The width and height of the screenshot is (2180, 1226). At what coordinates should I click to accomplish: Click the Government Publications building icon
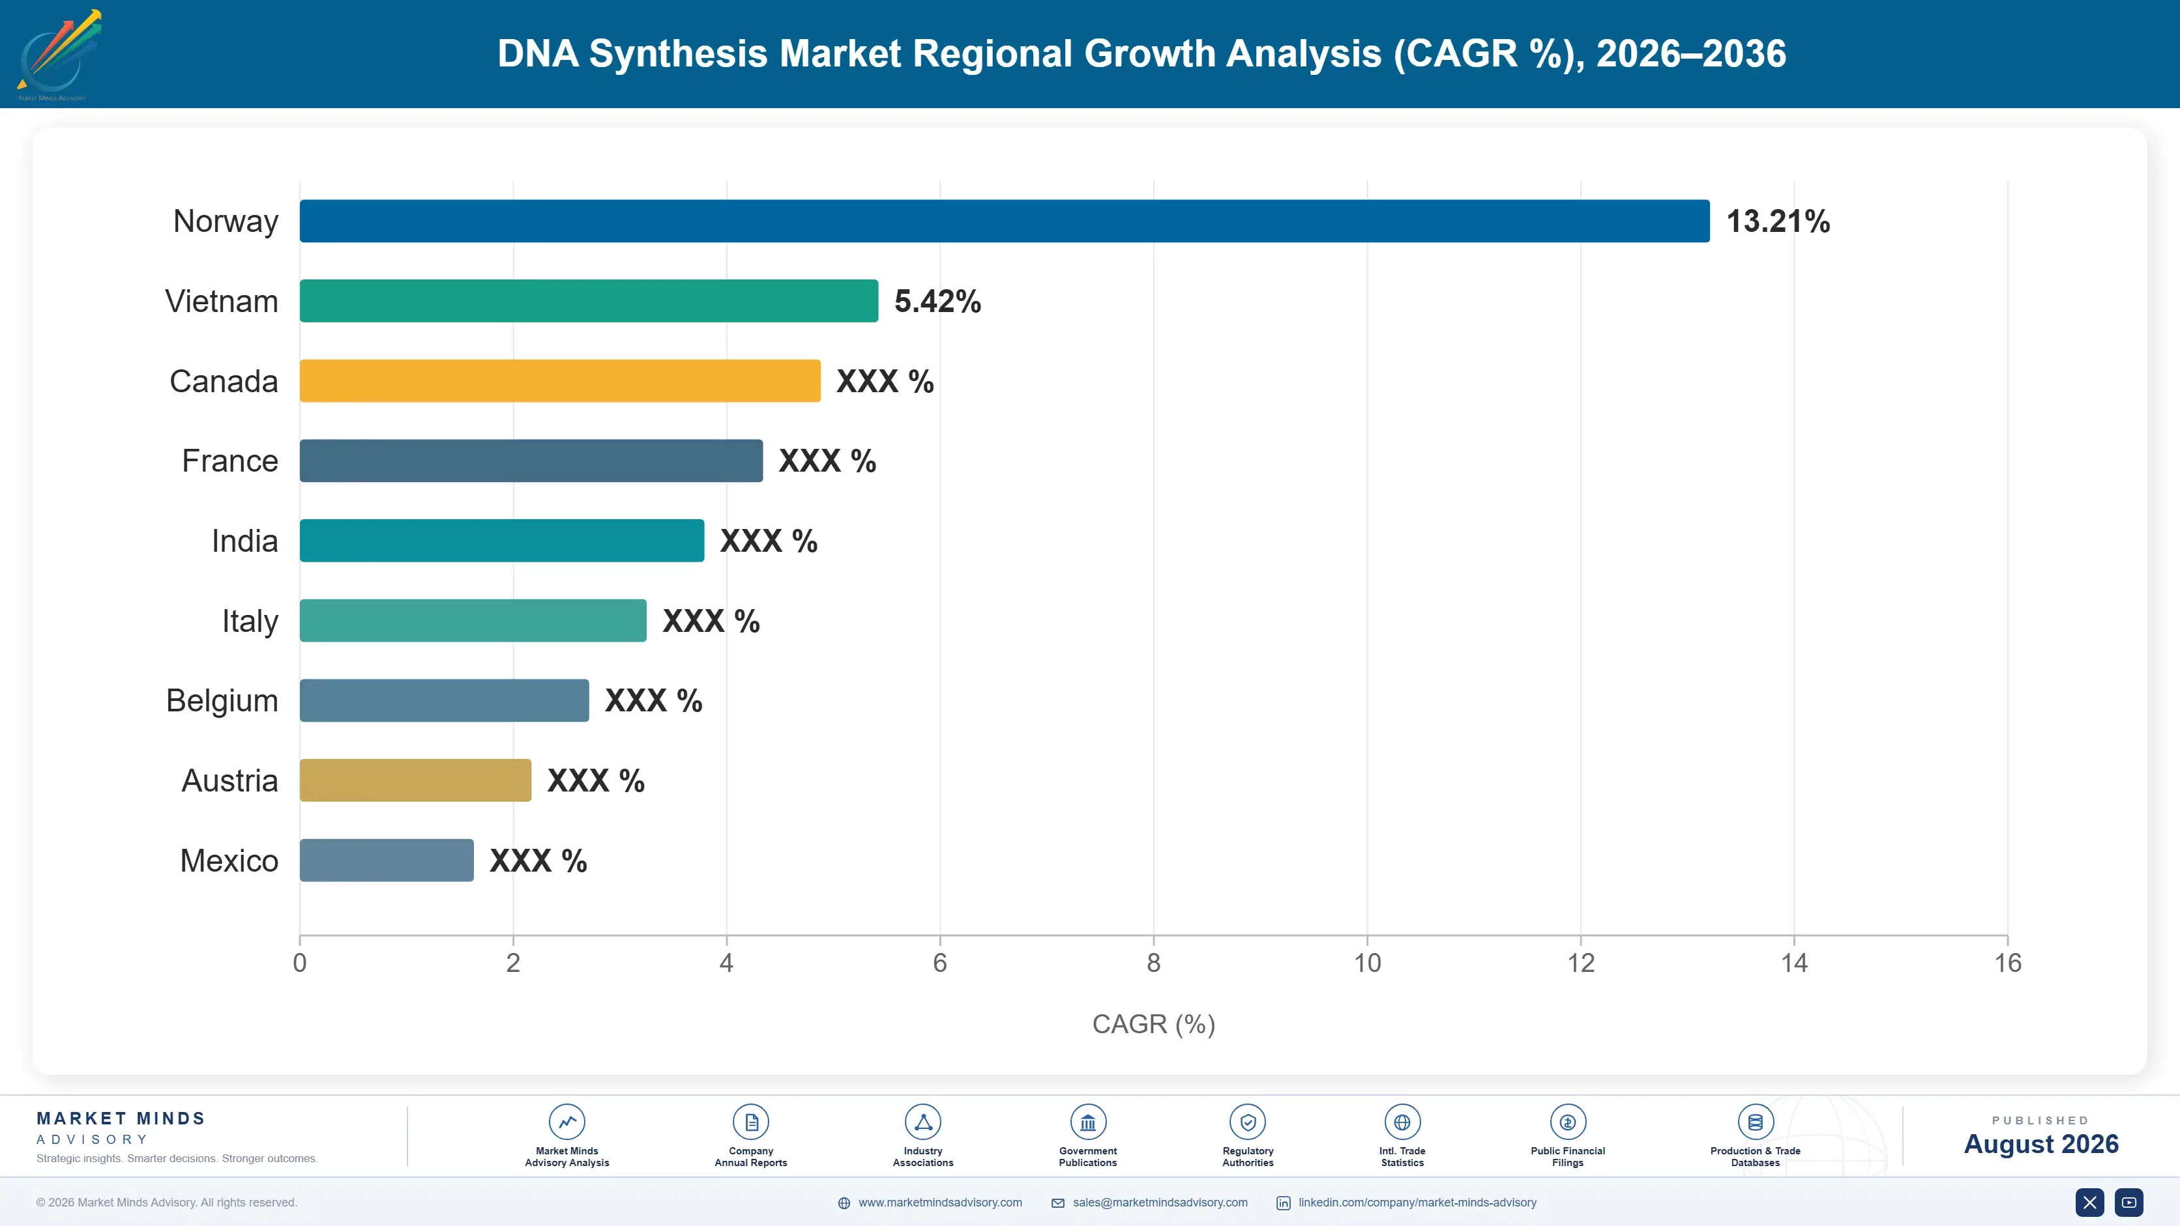[1087, 1122]
